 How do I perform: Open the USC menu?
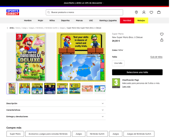[91, 21]
